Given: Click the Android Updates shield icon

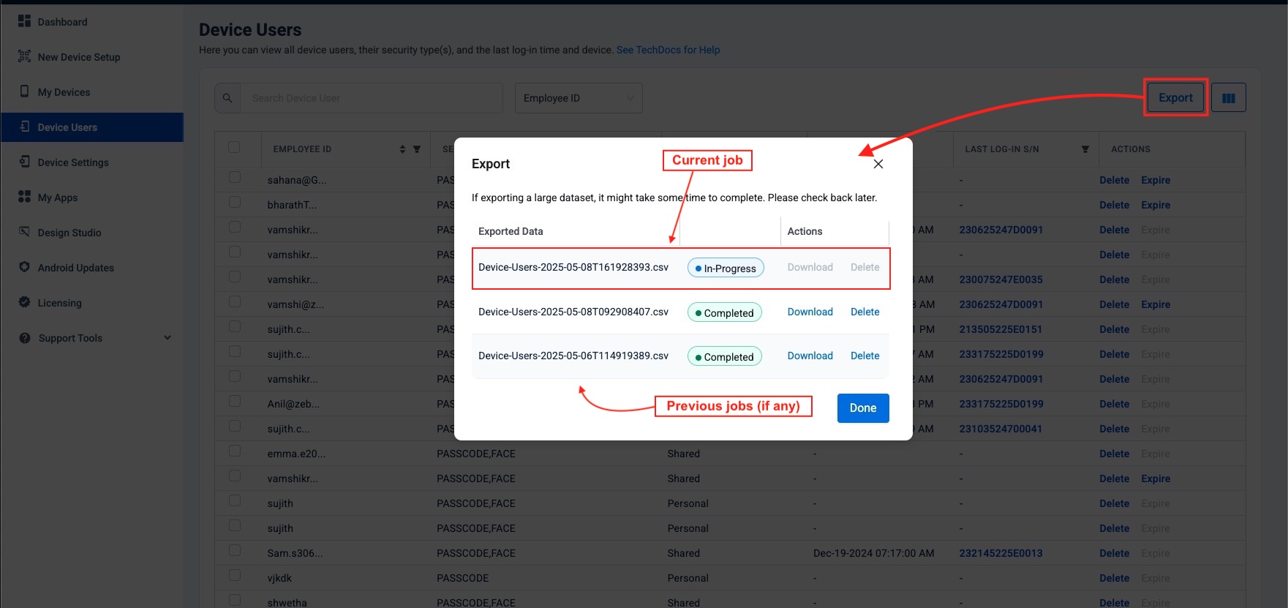Looking at the screenshot, I should (24, 267).
